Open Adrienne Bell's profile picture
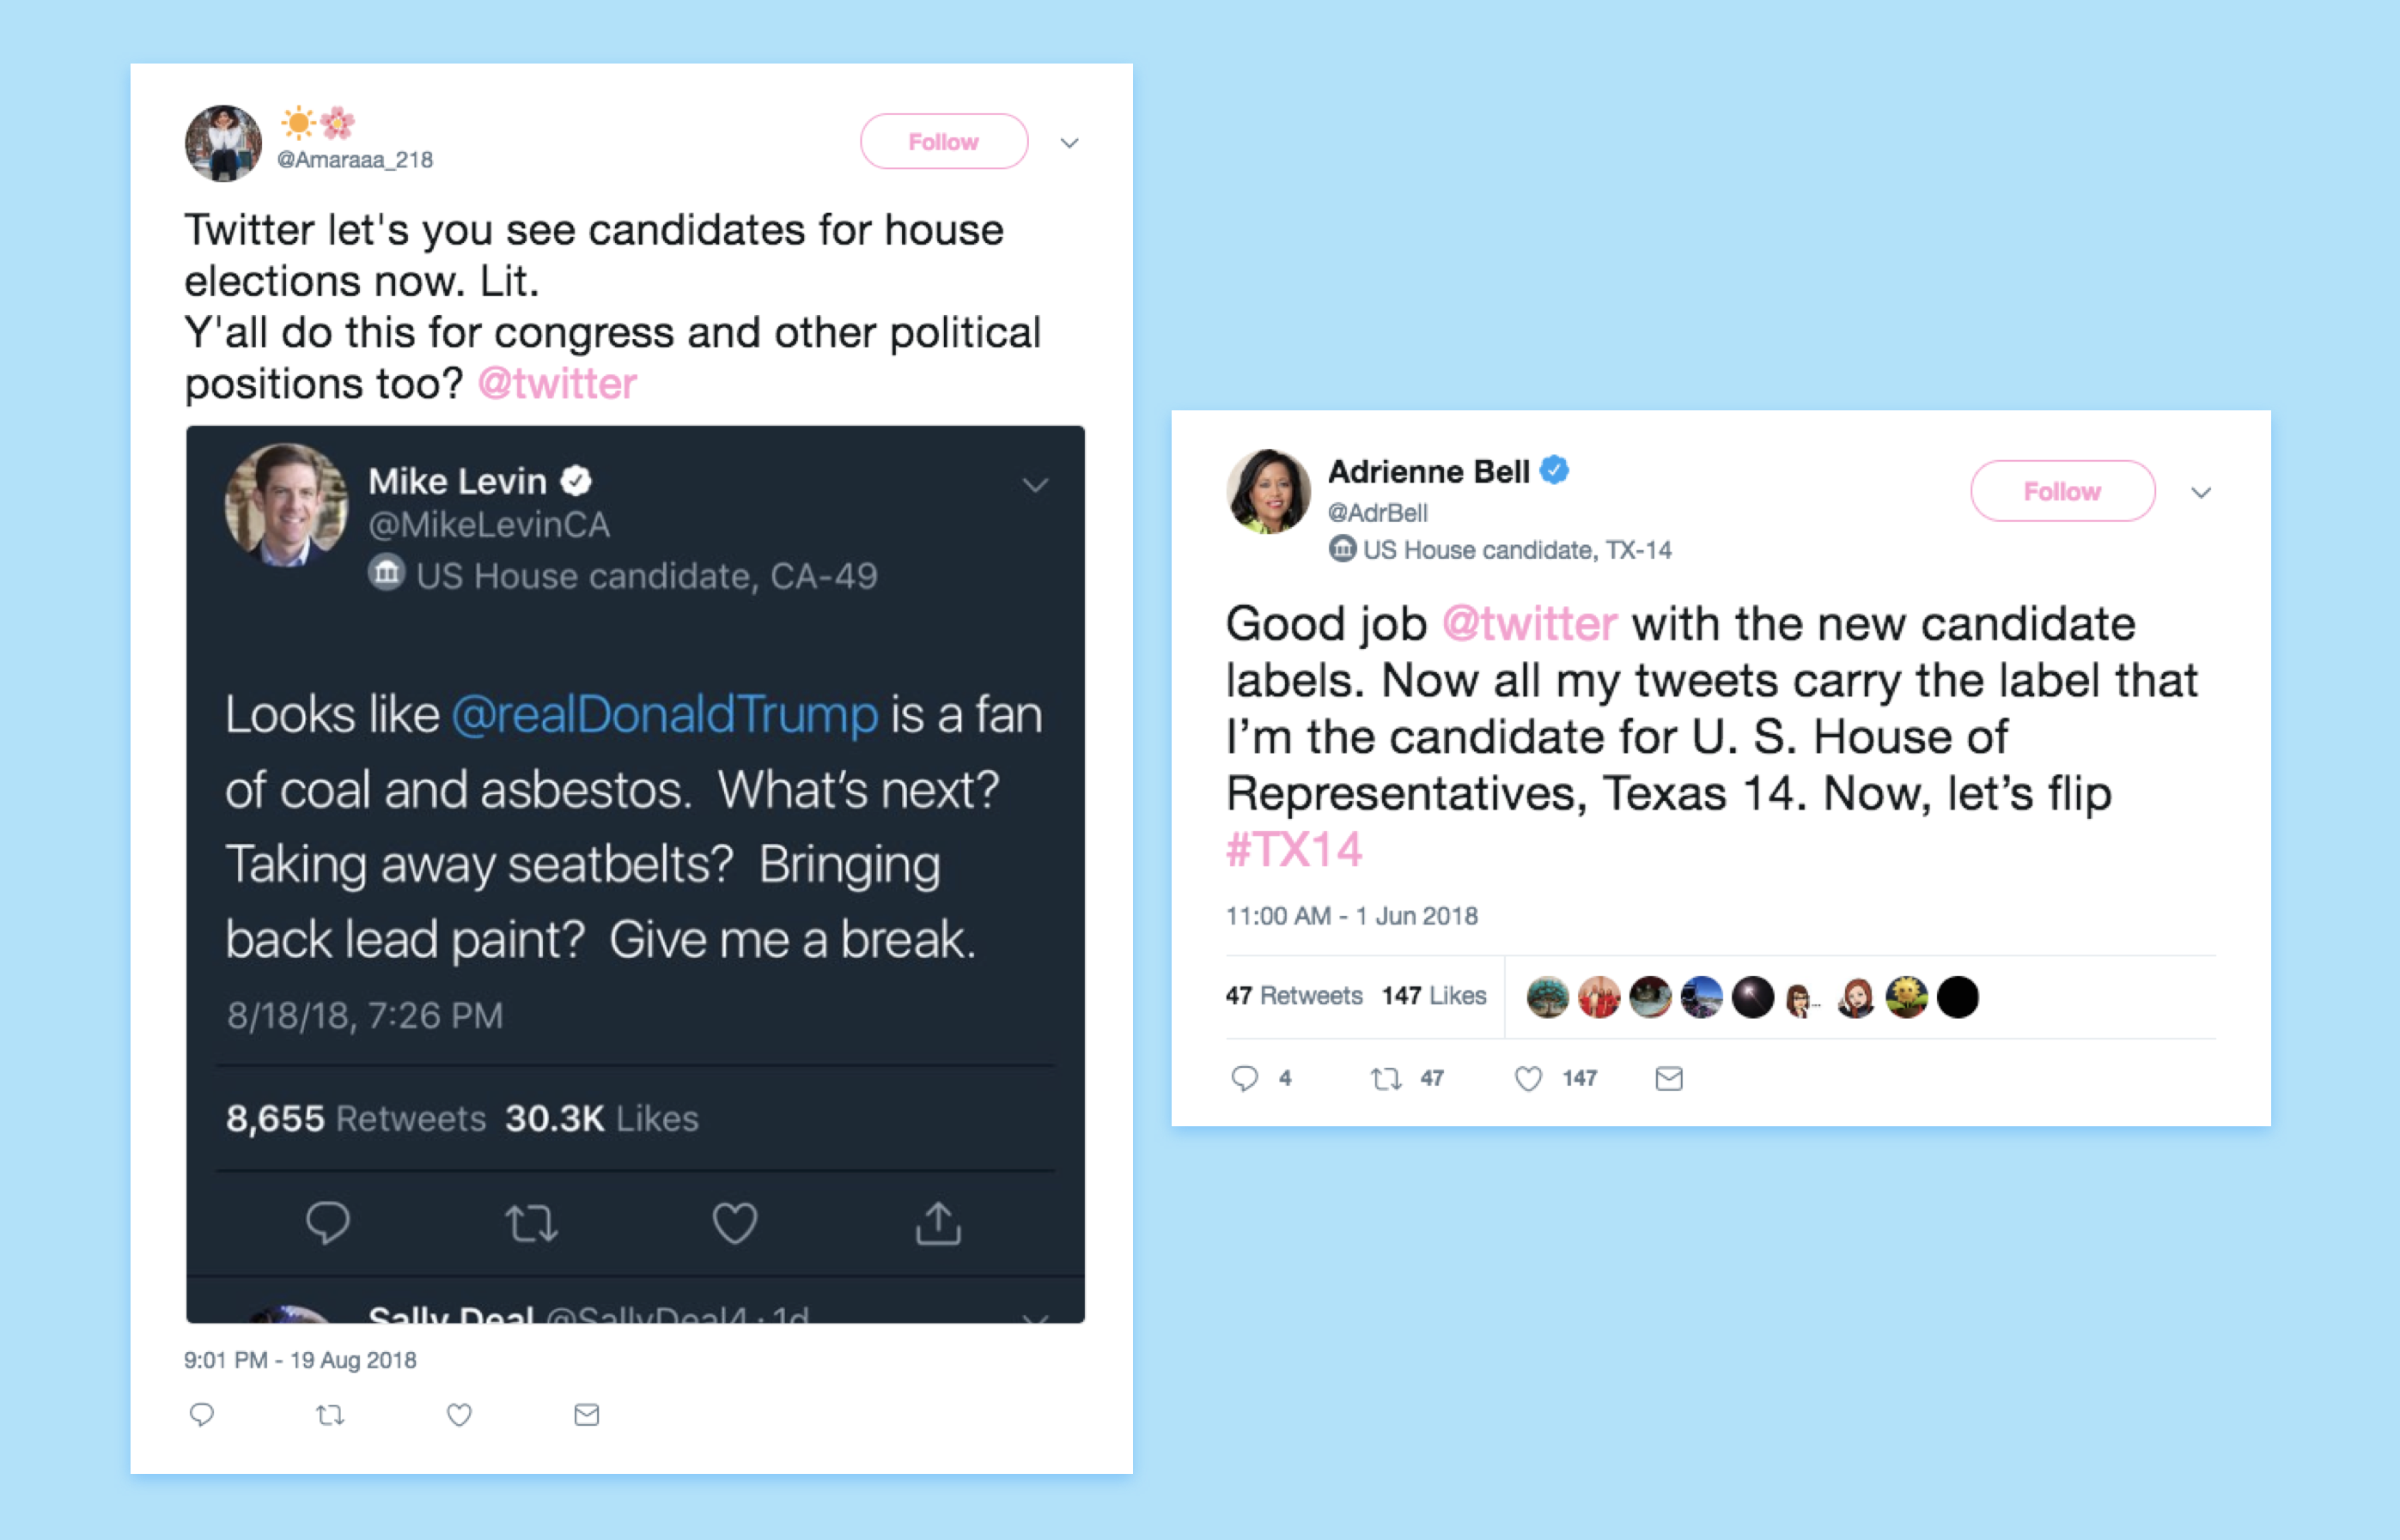 coord(1268,491)
